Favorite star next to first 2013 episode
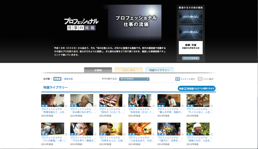Image resolution: width=258 pixels, height=149 pixels. click(66, 134)
